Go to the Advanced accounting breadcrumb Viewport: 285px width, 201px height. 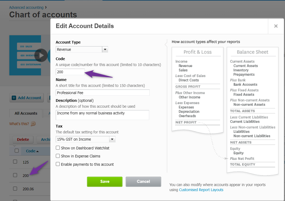point(26,7)
